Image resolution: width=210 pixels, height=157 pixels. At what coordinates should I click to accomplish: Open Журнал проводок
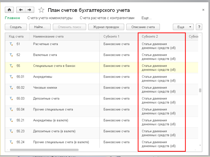pyautogui.click(x=106, y=27)
